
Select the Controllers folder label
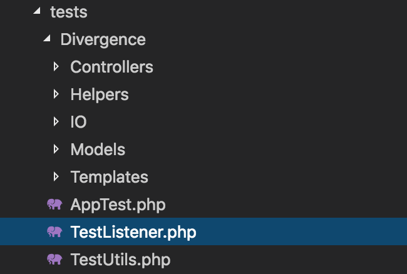pyautogui.click(x=111, y=66)
